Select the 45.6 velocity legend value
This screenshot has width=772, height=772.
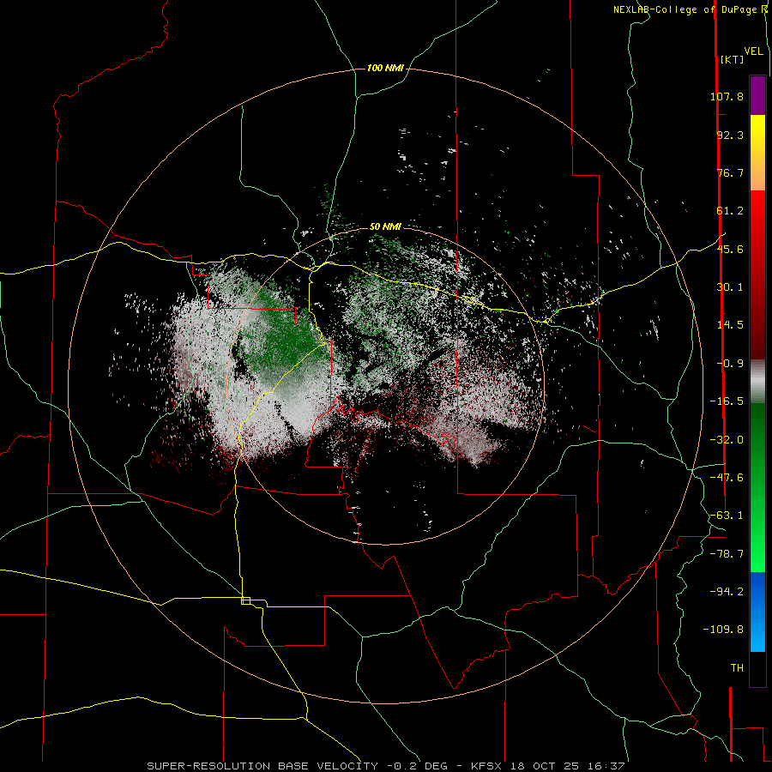pyautogui.click(x=730, y=249)
